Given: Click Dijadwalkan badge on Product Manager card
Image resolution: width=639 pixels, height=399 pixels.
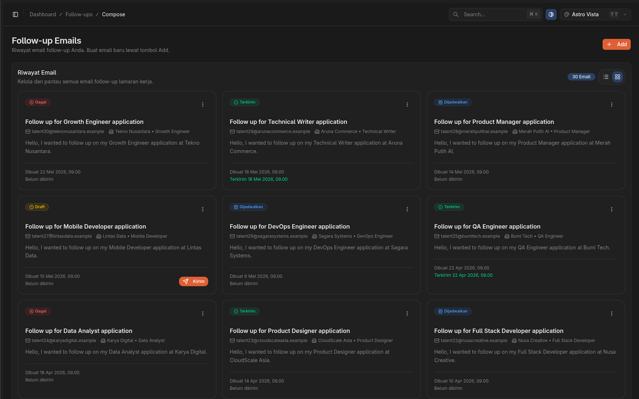Looking at the screenshot, I should (453, 102).
